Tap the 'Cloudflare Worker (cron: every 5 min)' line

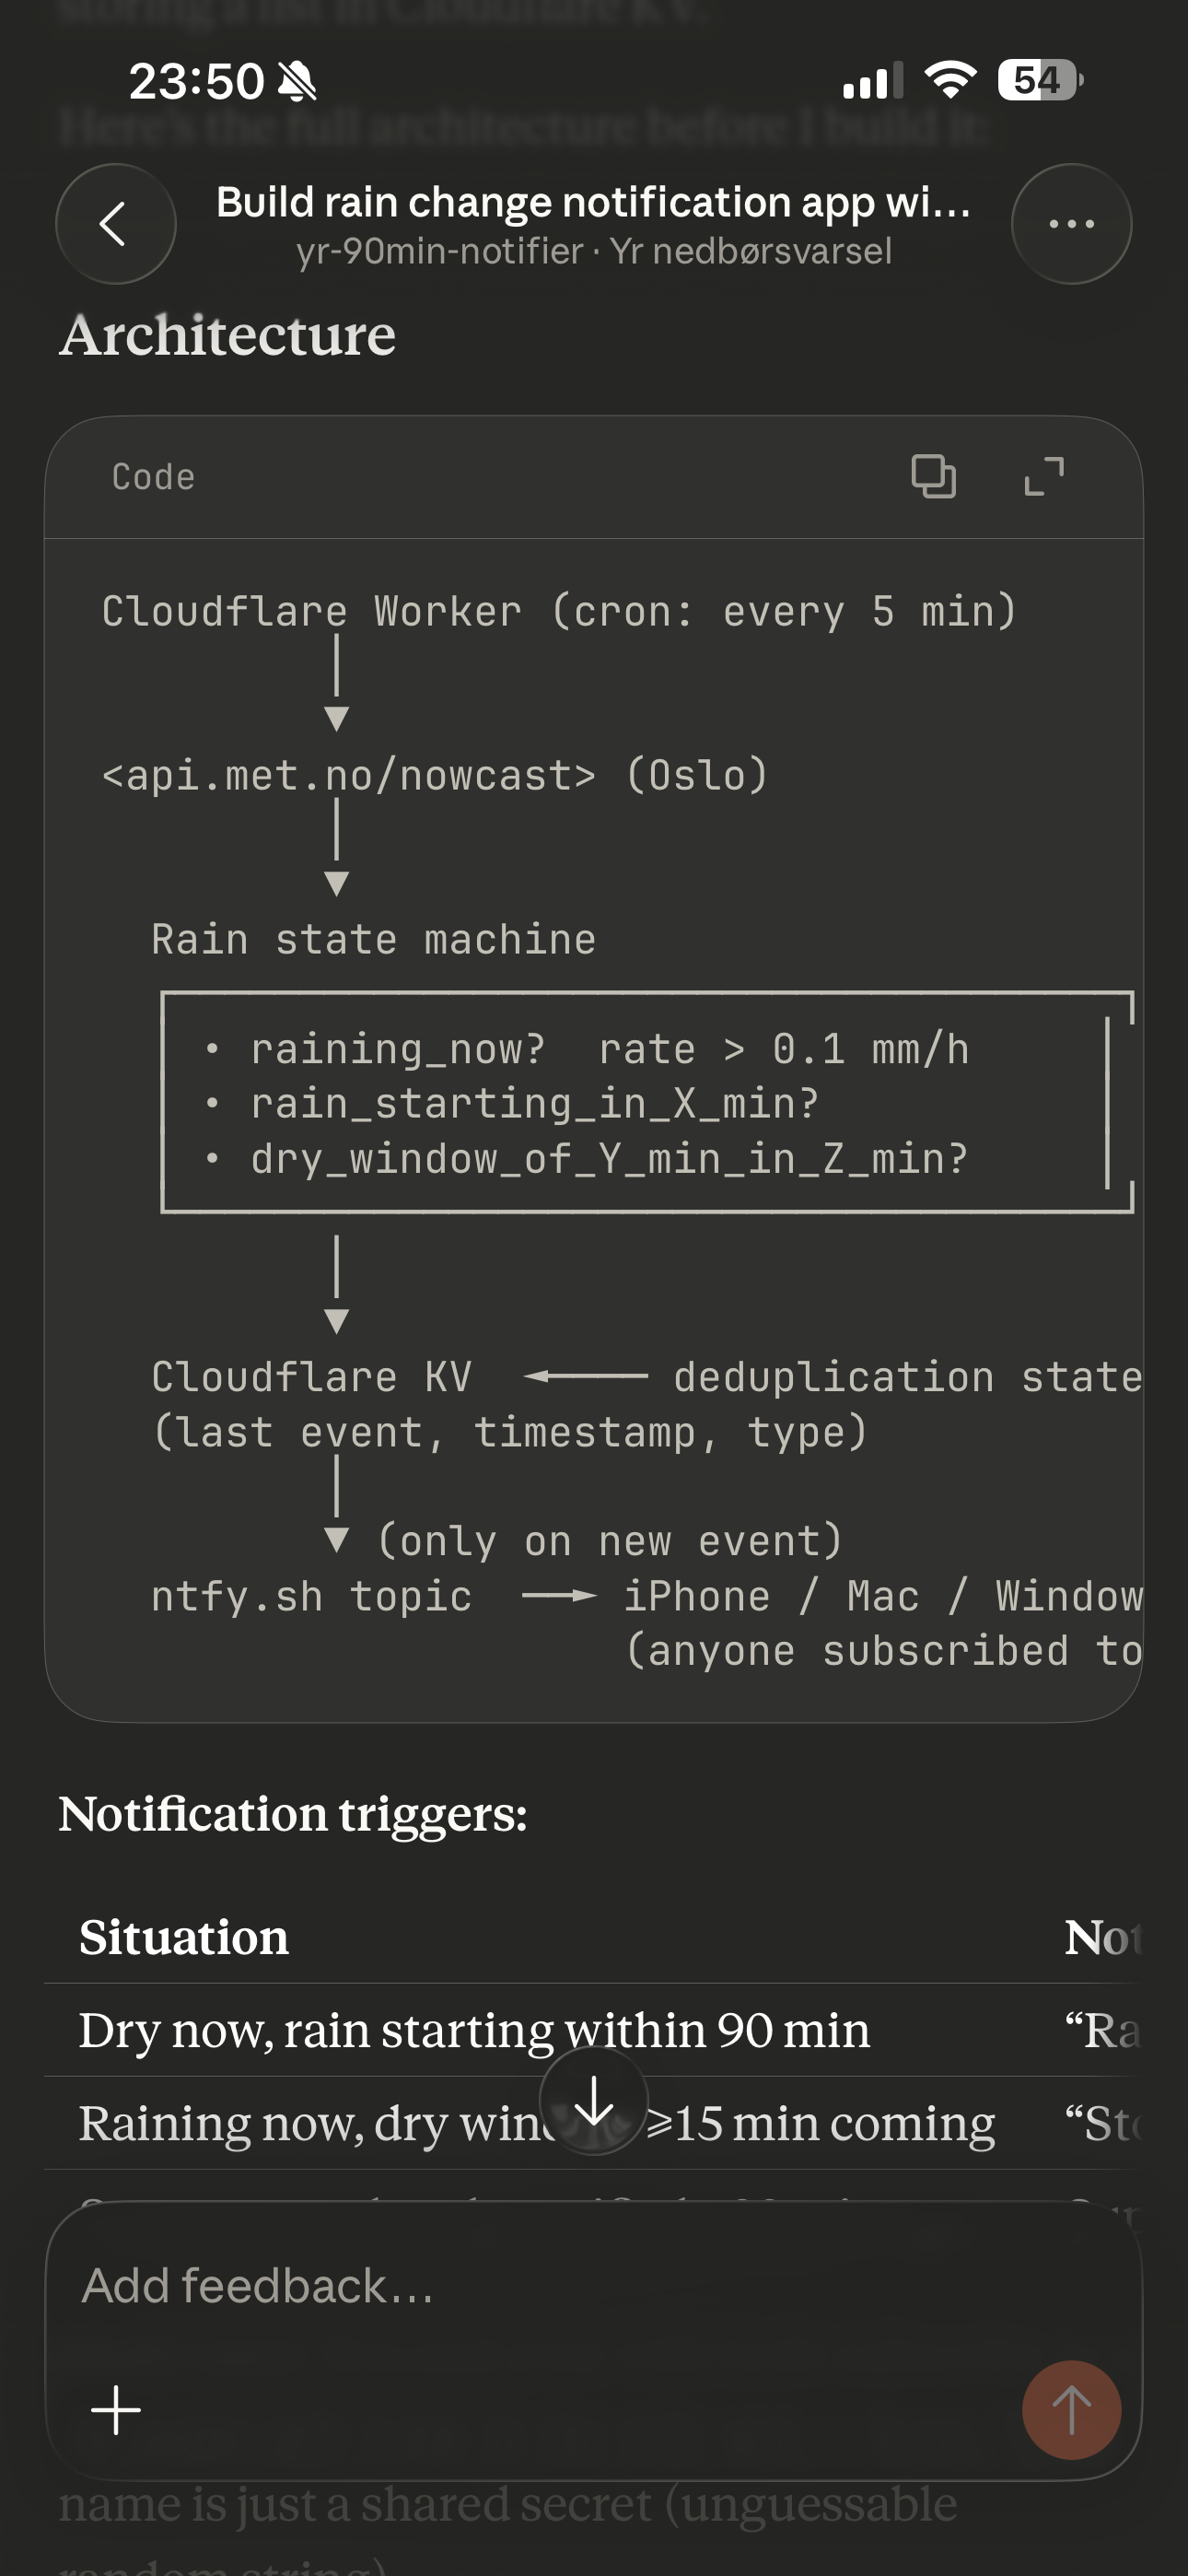pos(558,611)
